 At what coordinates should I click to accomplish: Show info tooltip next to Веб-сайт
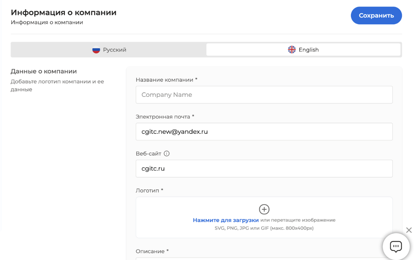click(166, 154)
